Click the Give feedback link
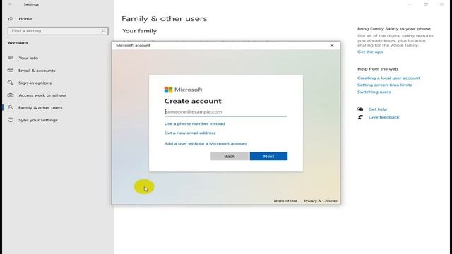 (383, 117)
